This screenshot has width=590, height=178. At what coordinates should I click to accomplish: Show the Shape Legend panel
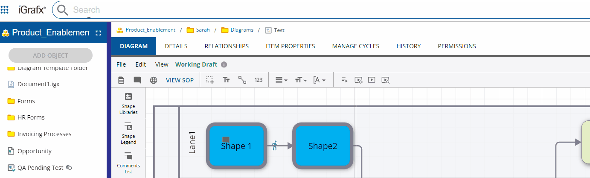pos(128,134)
